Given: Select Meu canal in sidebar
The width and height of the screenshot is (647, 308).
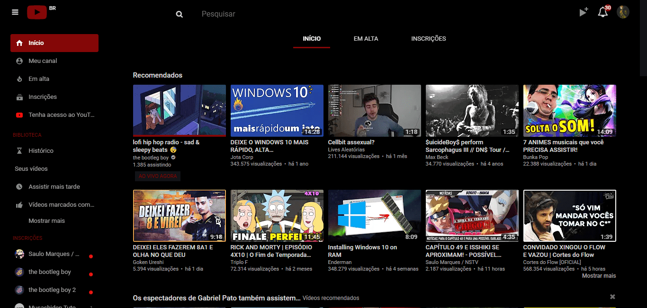Looking at the screenshot, I should point(54,61).
